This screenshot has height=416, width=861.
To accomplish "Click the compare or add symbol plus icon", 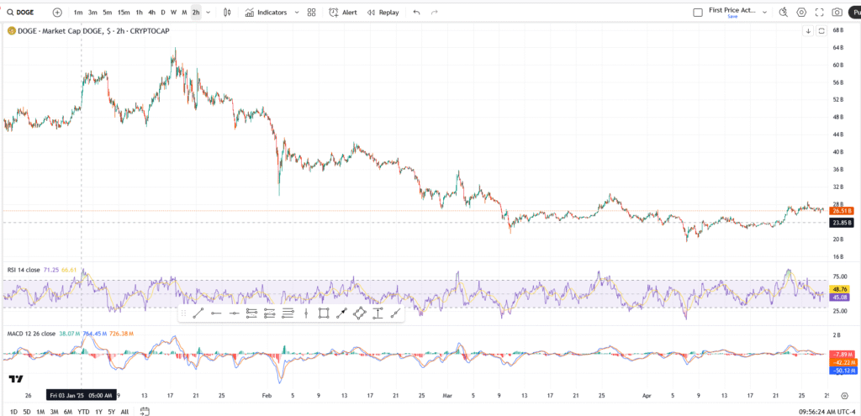I will [x=57, y=13].
